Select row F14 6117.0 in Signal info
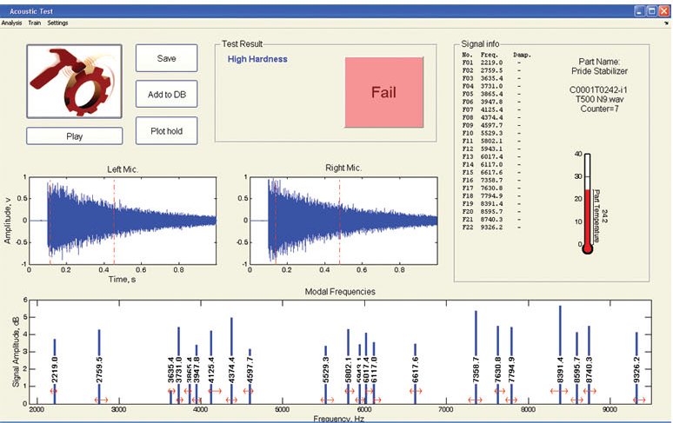 pyautogui.click(x=492, y=164)
